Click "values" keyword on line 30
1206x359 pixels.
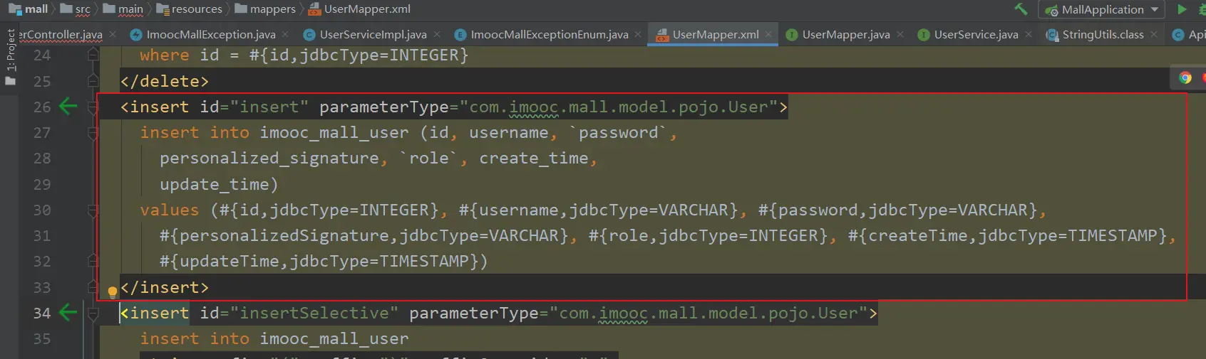(170, 210)
